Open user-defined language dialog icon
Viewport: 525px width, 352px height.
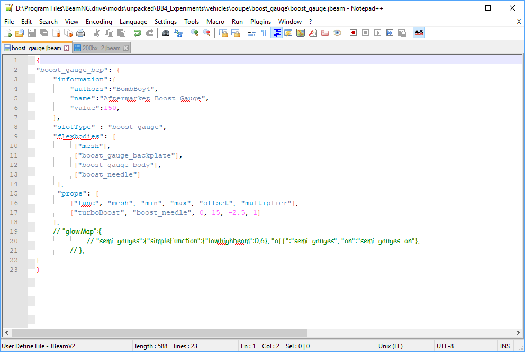click(x=288, y=33)
